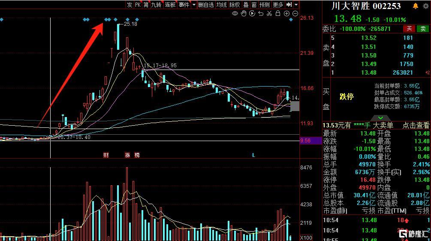This screenshot has width=431, height=241.
Task: Click the 榜 marker under the chart
Action: [x=137, y=155]
